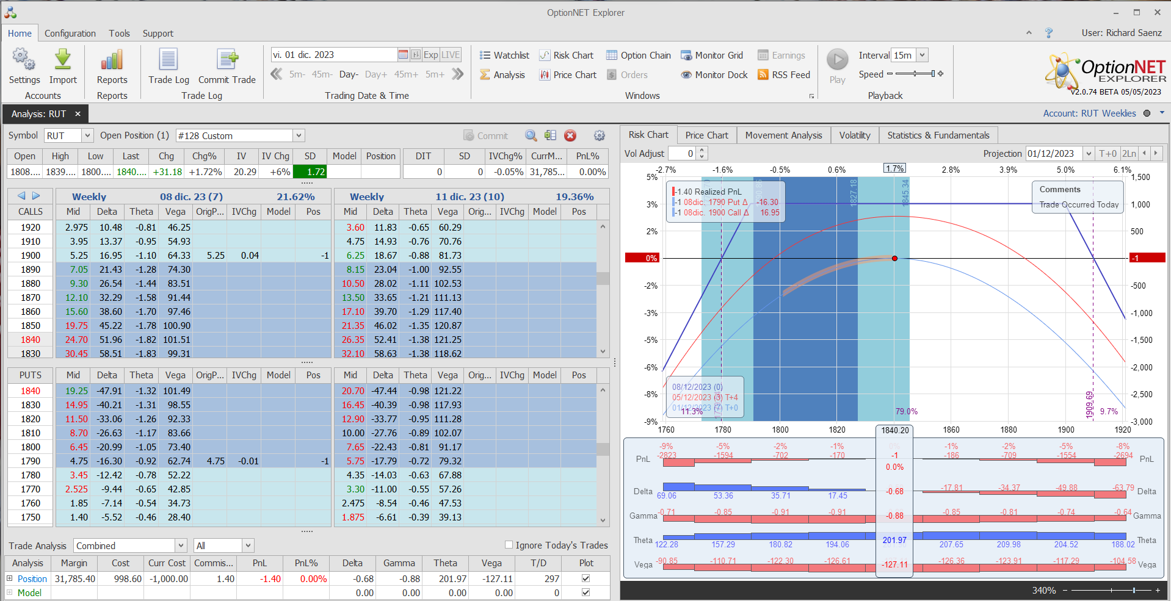Switch to the Movement Analysis tab
Viewport: 1171px width, 601px height.
pyautogui.click(x=783, y=135)
